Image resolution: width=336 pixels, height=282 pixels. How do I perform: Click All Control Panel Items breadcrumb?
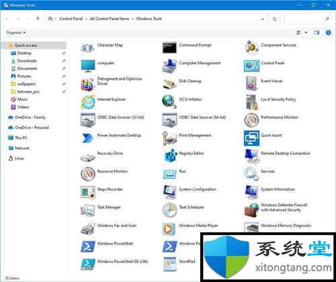(x=110, y=19)
